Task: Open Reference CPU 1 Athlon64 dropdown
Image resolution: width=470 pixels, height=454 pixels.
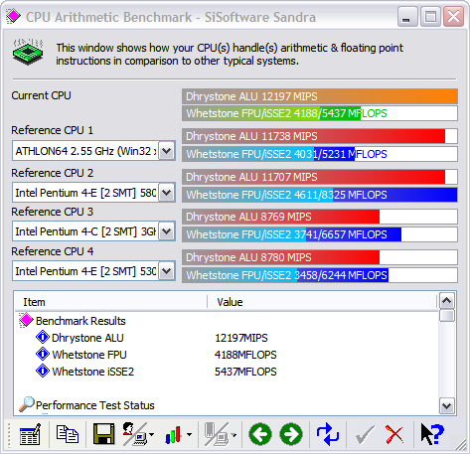Action: point(166,151)
